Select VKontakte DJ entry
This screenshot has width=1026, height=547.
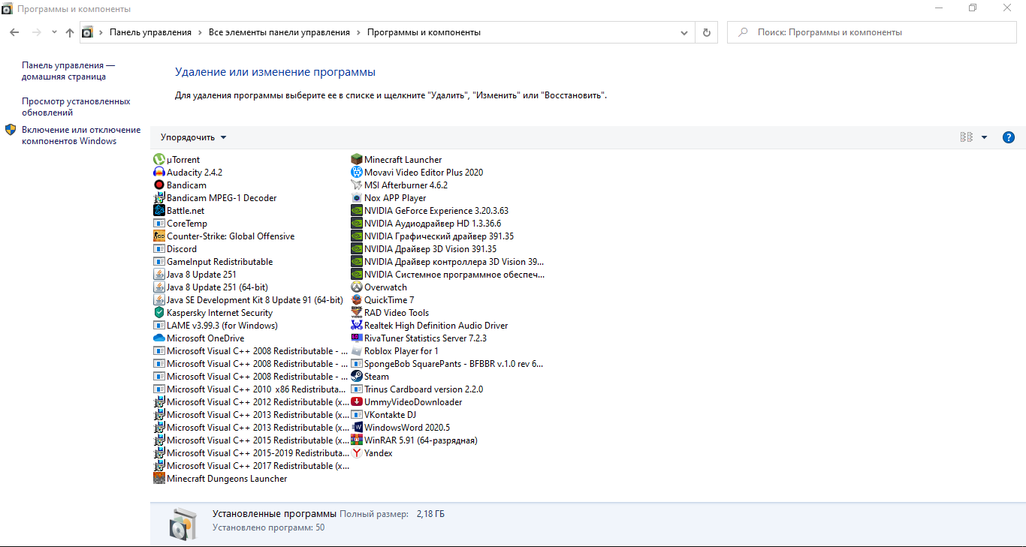384,414
